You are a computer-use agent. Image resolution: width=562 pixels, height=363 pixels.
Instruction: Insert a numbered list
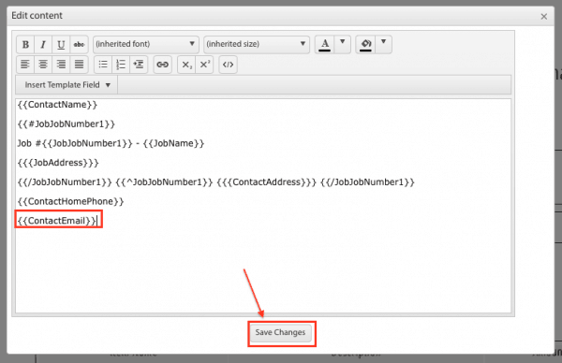[121, 65]
